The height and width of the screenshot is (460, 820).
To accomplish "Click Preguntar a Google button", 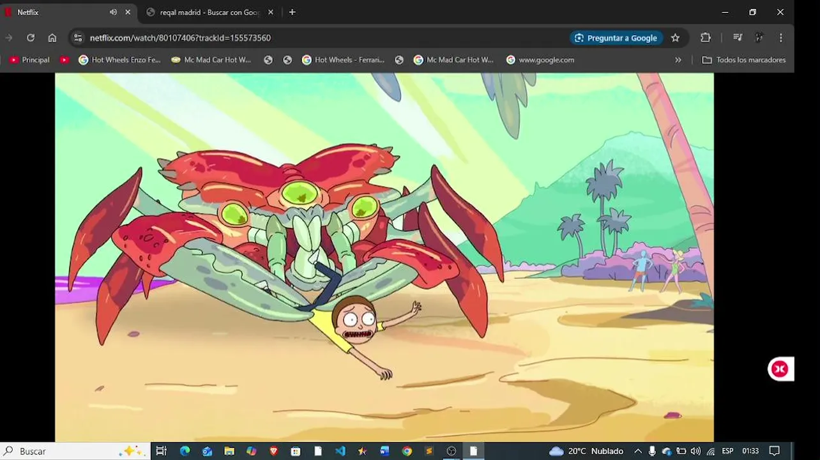I will tap(616, 38).
